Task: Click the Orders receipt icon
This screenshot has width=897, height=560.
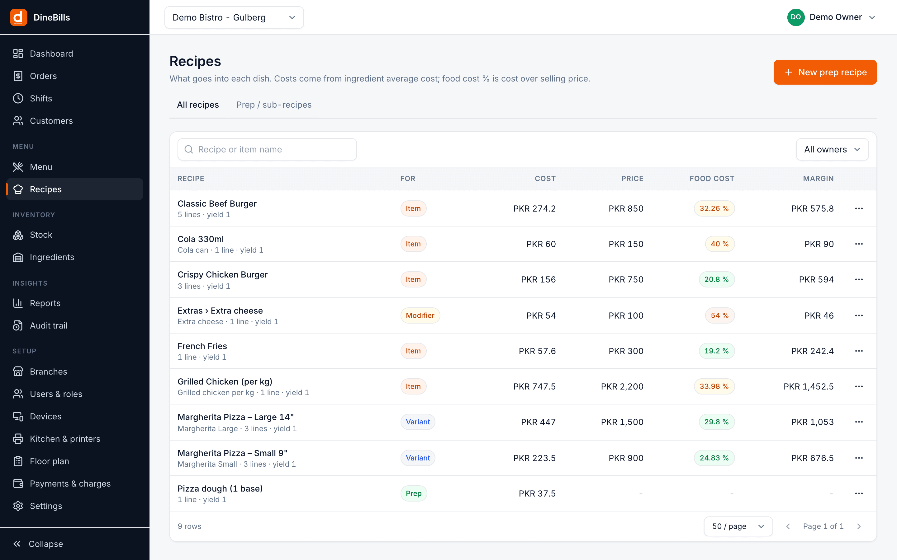Action: coord(18,76)
